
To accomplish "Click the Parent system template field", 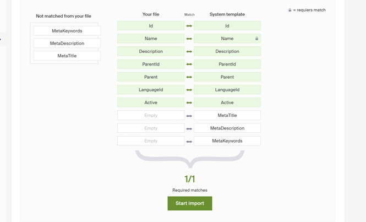I will [x=227, y=77].
